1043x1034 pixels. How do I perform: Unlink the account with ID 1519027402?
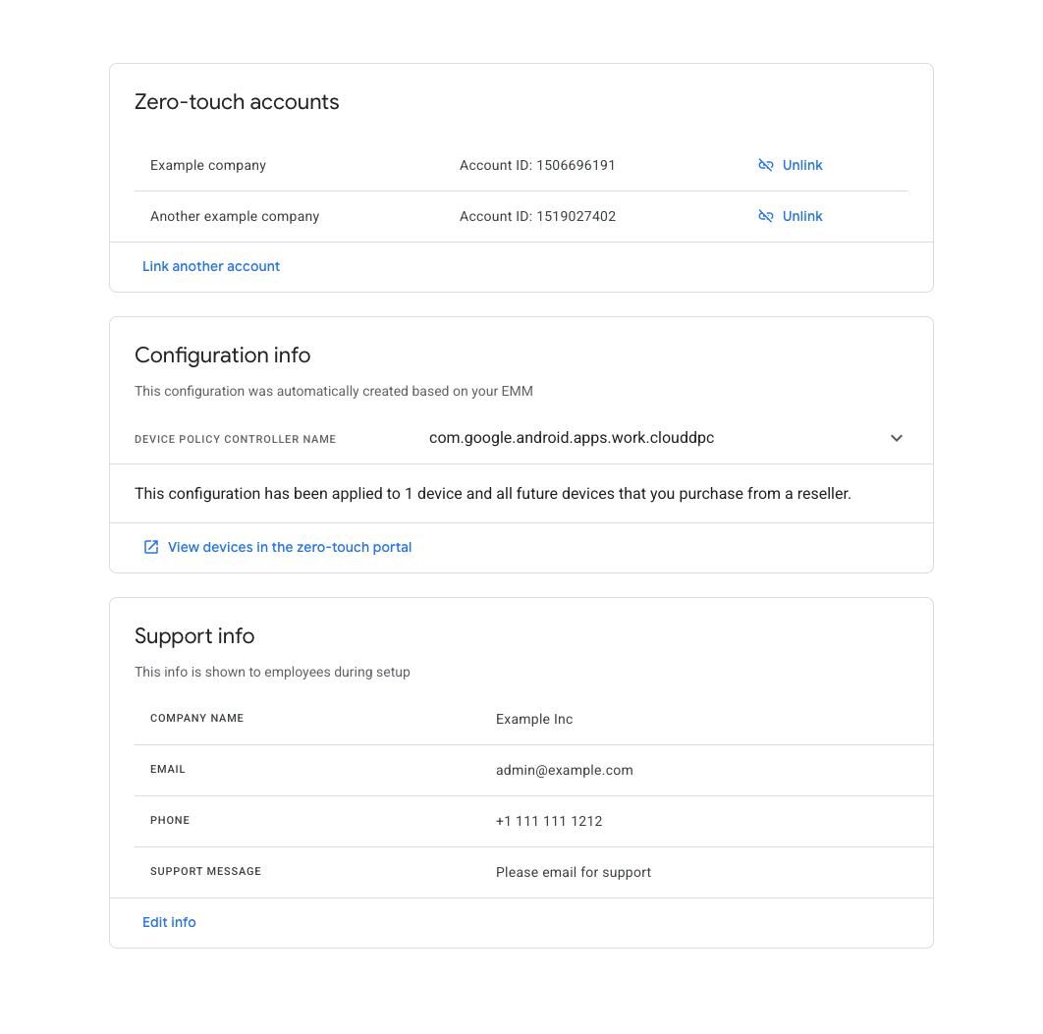[802, 216]
